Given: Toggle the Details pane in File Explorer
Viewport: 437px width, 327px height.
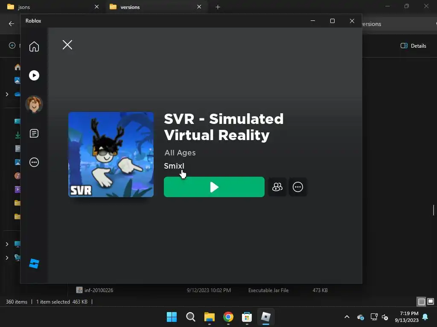Looking at the screenshot, I should click(x=413, y=46).
